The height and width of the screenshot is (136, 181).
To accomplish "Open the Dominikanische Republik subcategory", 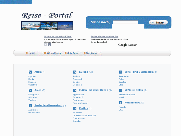I will [84, 116].
